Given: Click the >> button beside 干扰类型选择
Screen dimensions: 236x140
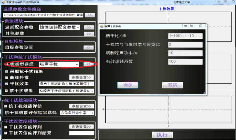Looking at the screenshot, I should [x=88, y=64].
